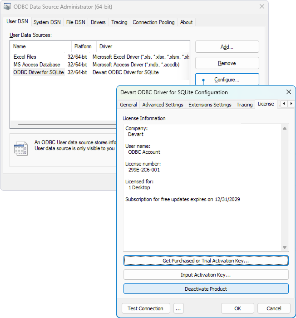
Task: Close the ODBC Data Source Administrator window
Action: (x=262, y=6)
